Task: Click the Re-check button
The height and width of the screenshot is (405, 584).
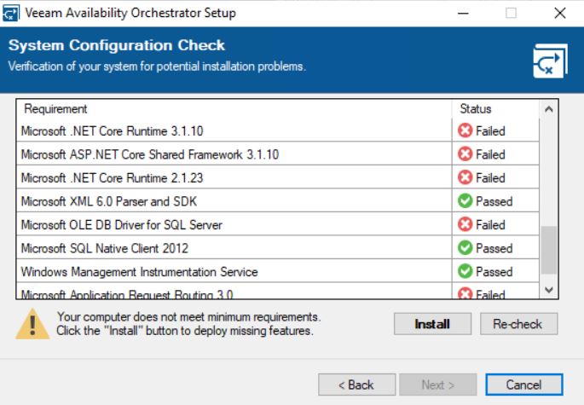Action: pyautogui.click(x=518, y=324)
